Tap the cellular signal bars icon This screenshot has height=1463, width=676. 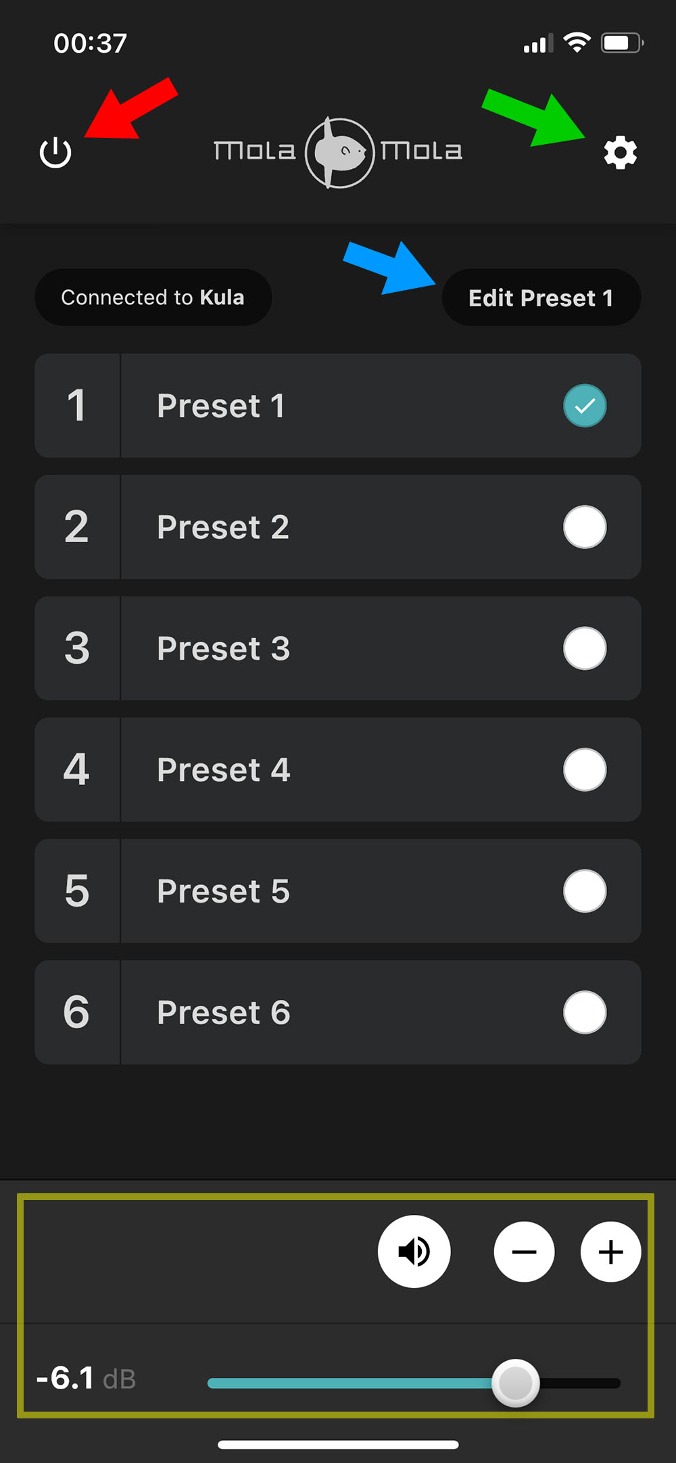coord(538,43)
